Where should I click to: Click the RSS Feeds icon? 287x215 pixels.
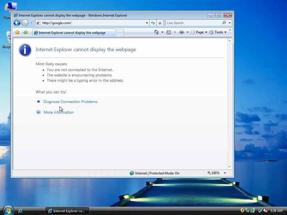click(168, 32)
